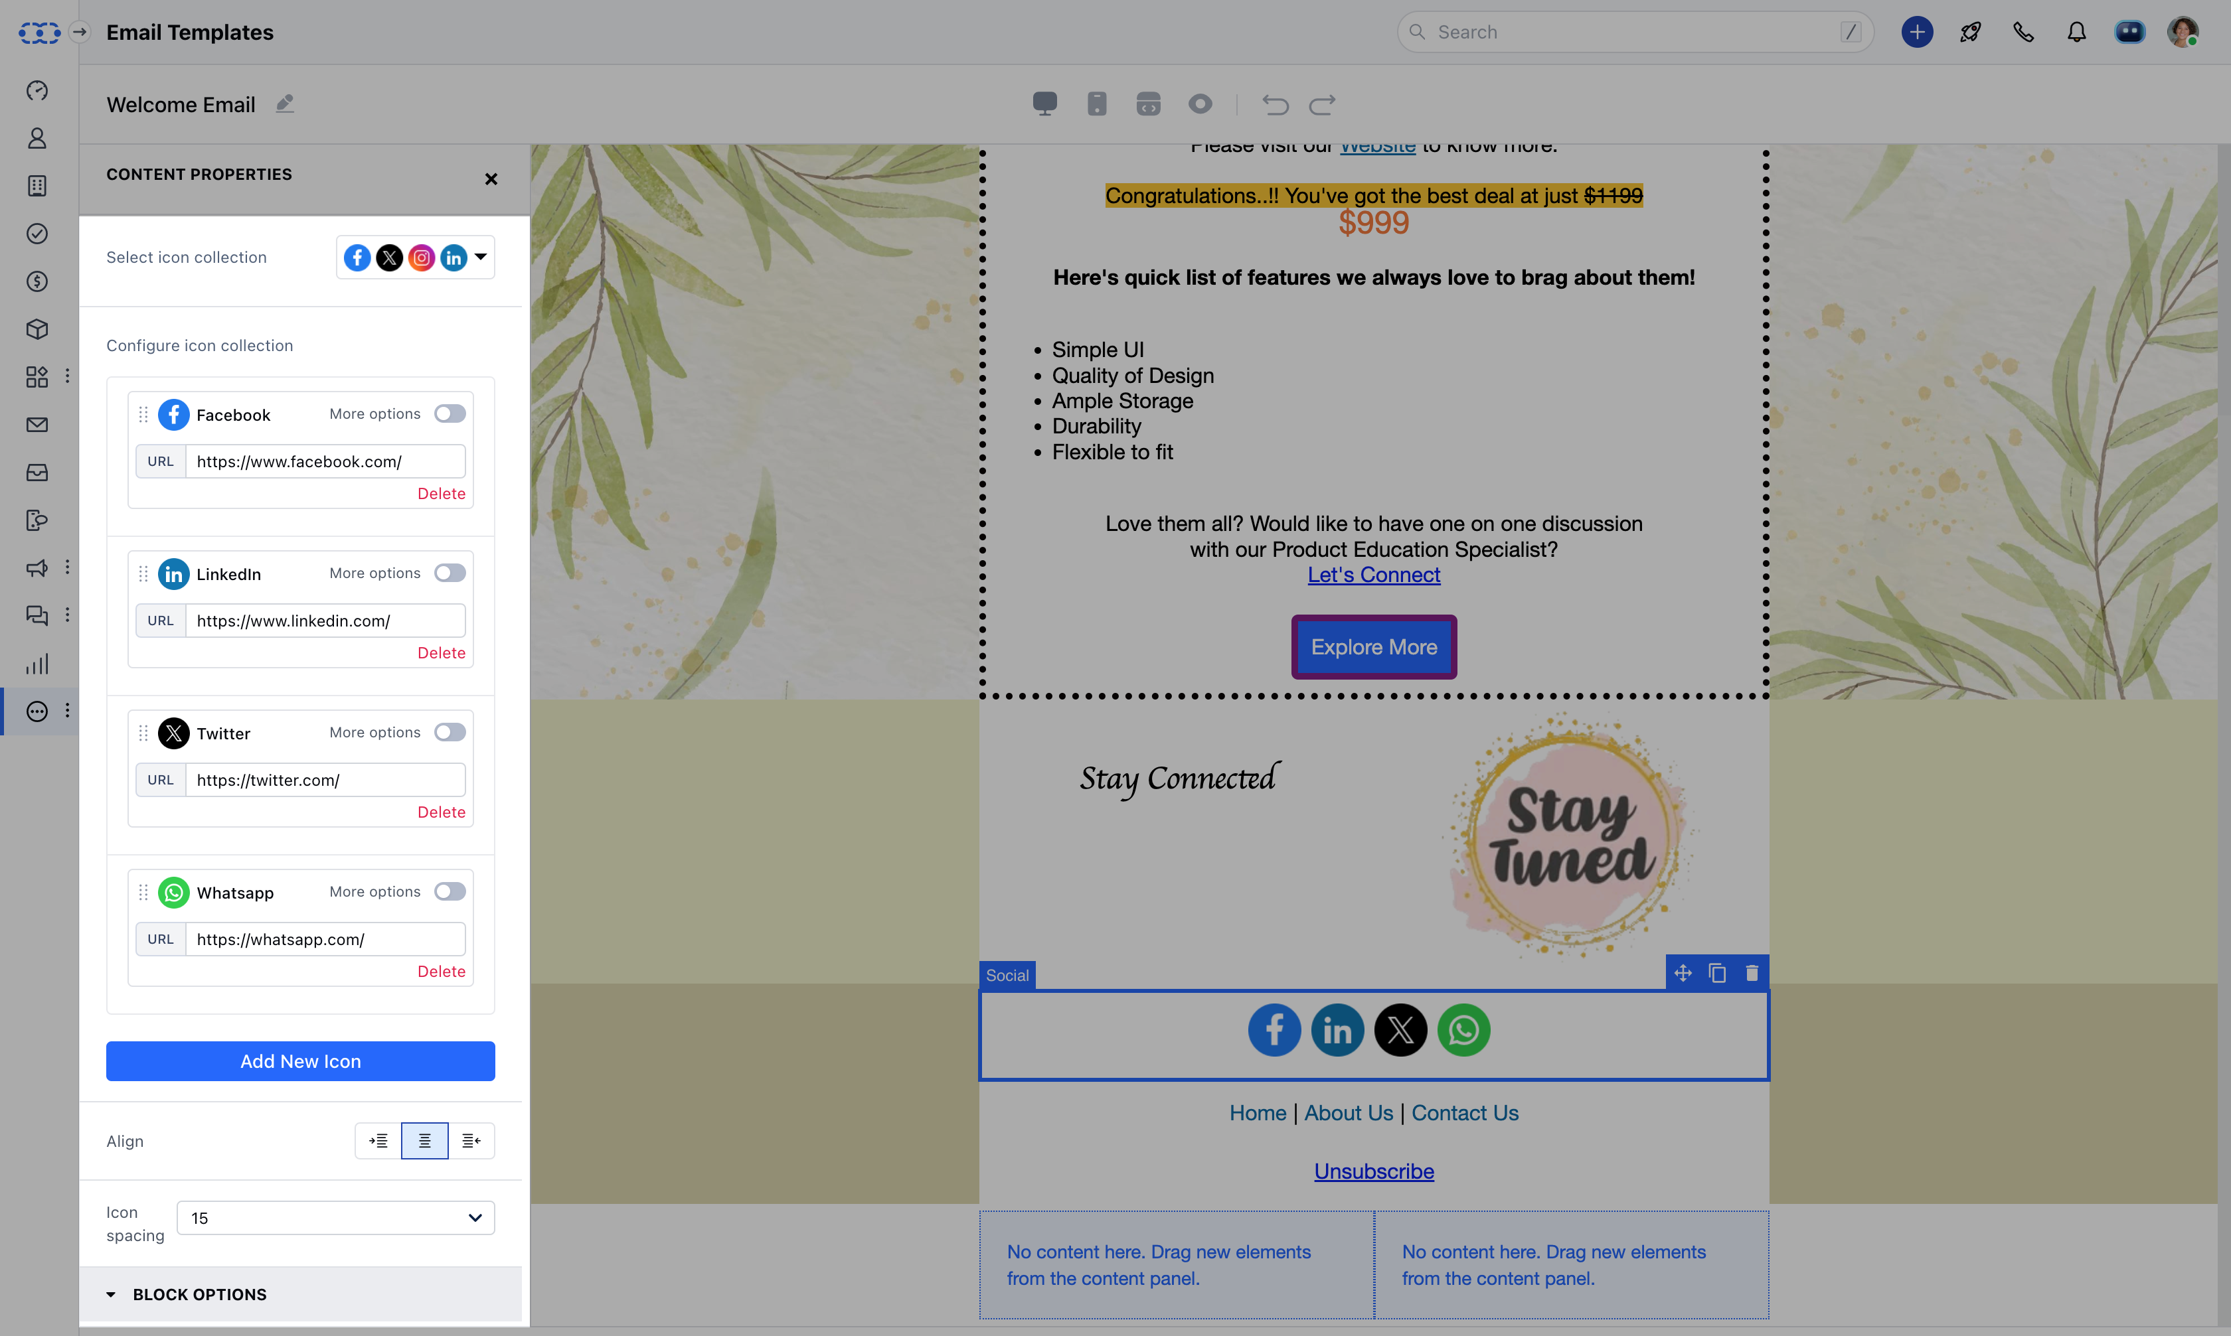This screenshot has width=2231, height=1336.
Task: Click the phone call icon in header
Action: point(2023,33)
